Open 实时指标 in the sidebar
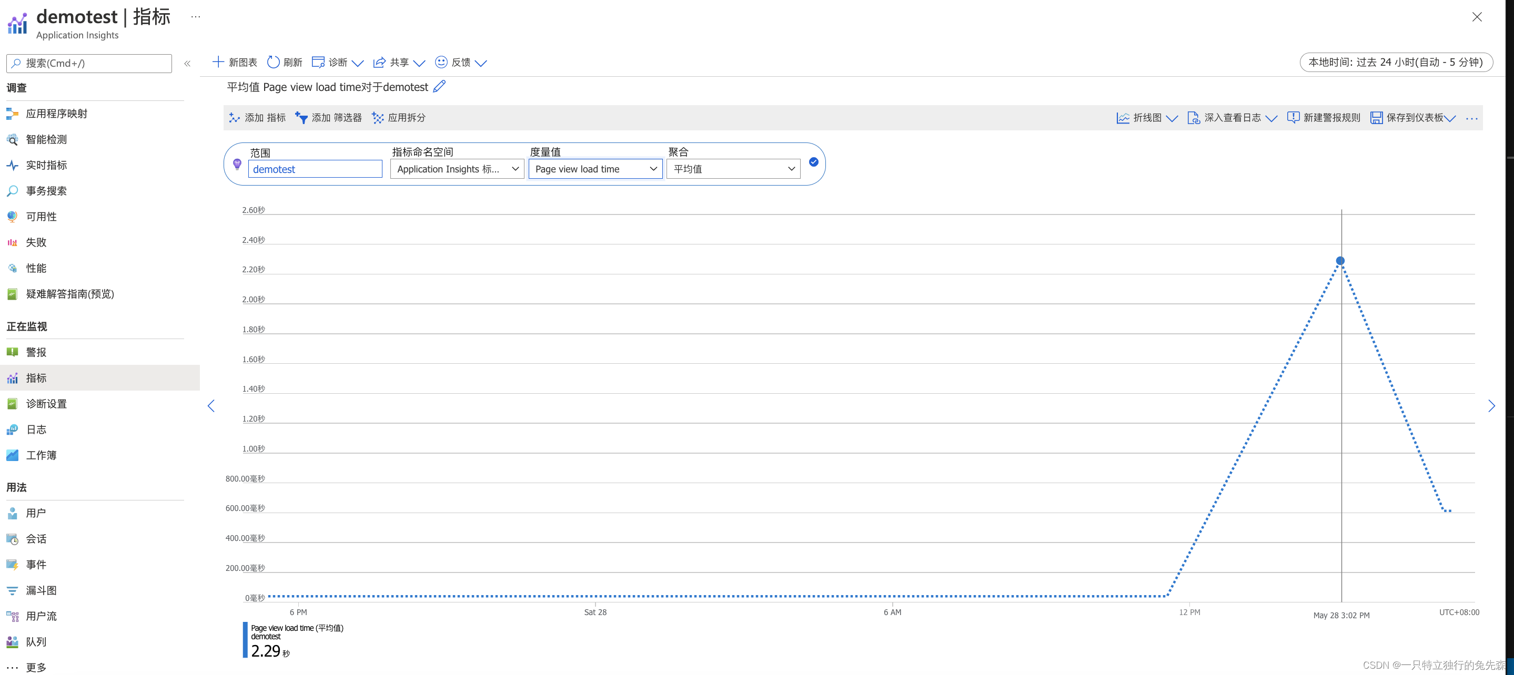Viewport: 1514px width, 675px height. [46, 165]
